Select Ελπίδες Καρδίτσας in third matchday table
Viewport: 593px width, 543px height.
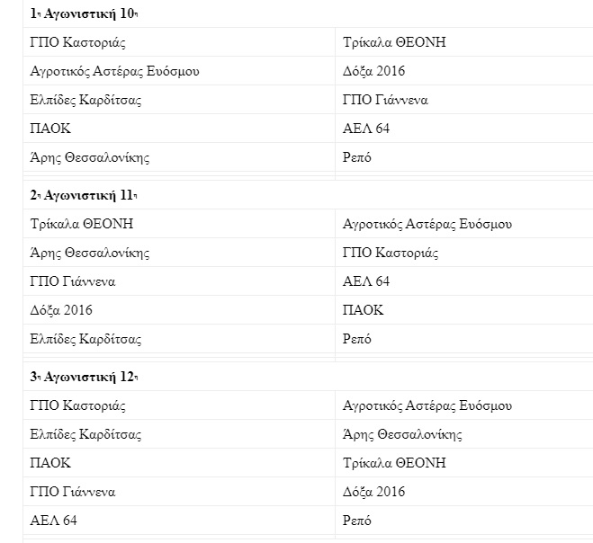[85, 434]
